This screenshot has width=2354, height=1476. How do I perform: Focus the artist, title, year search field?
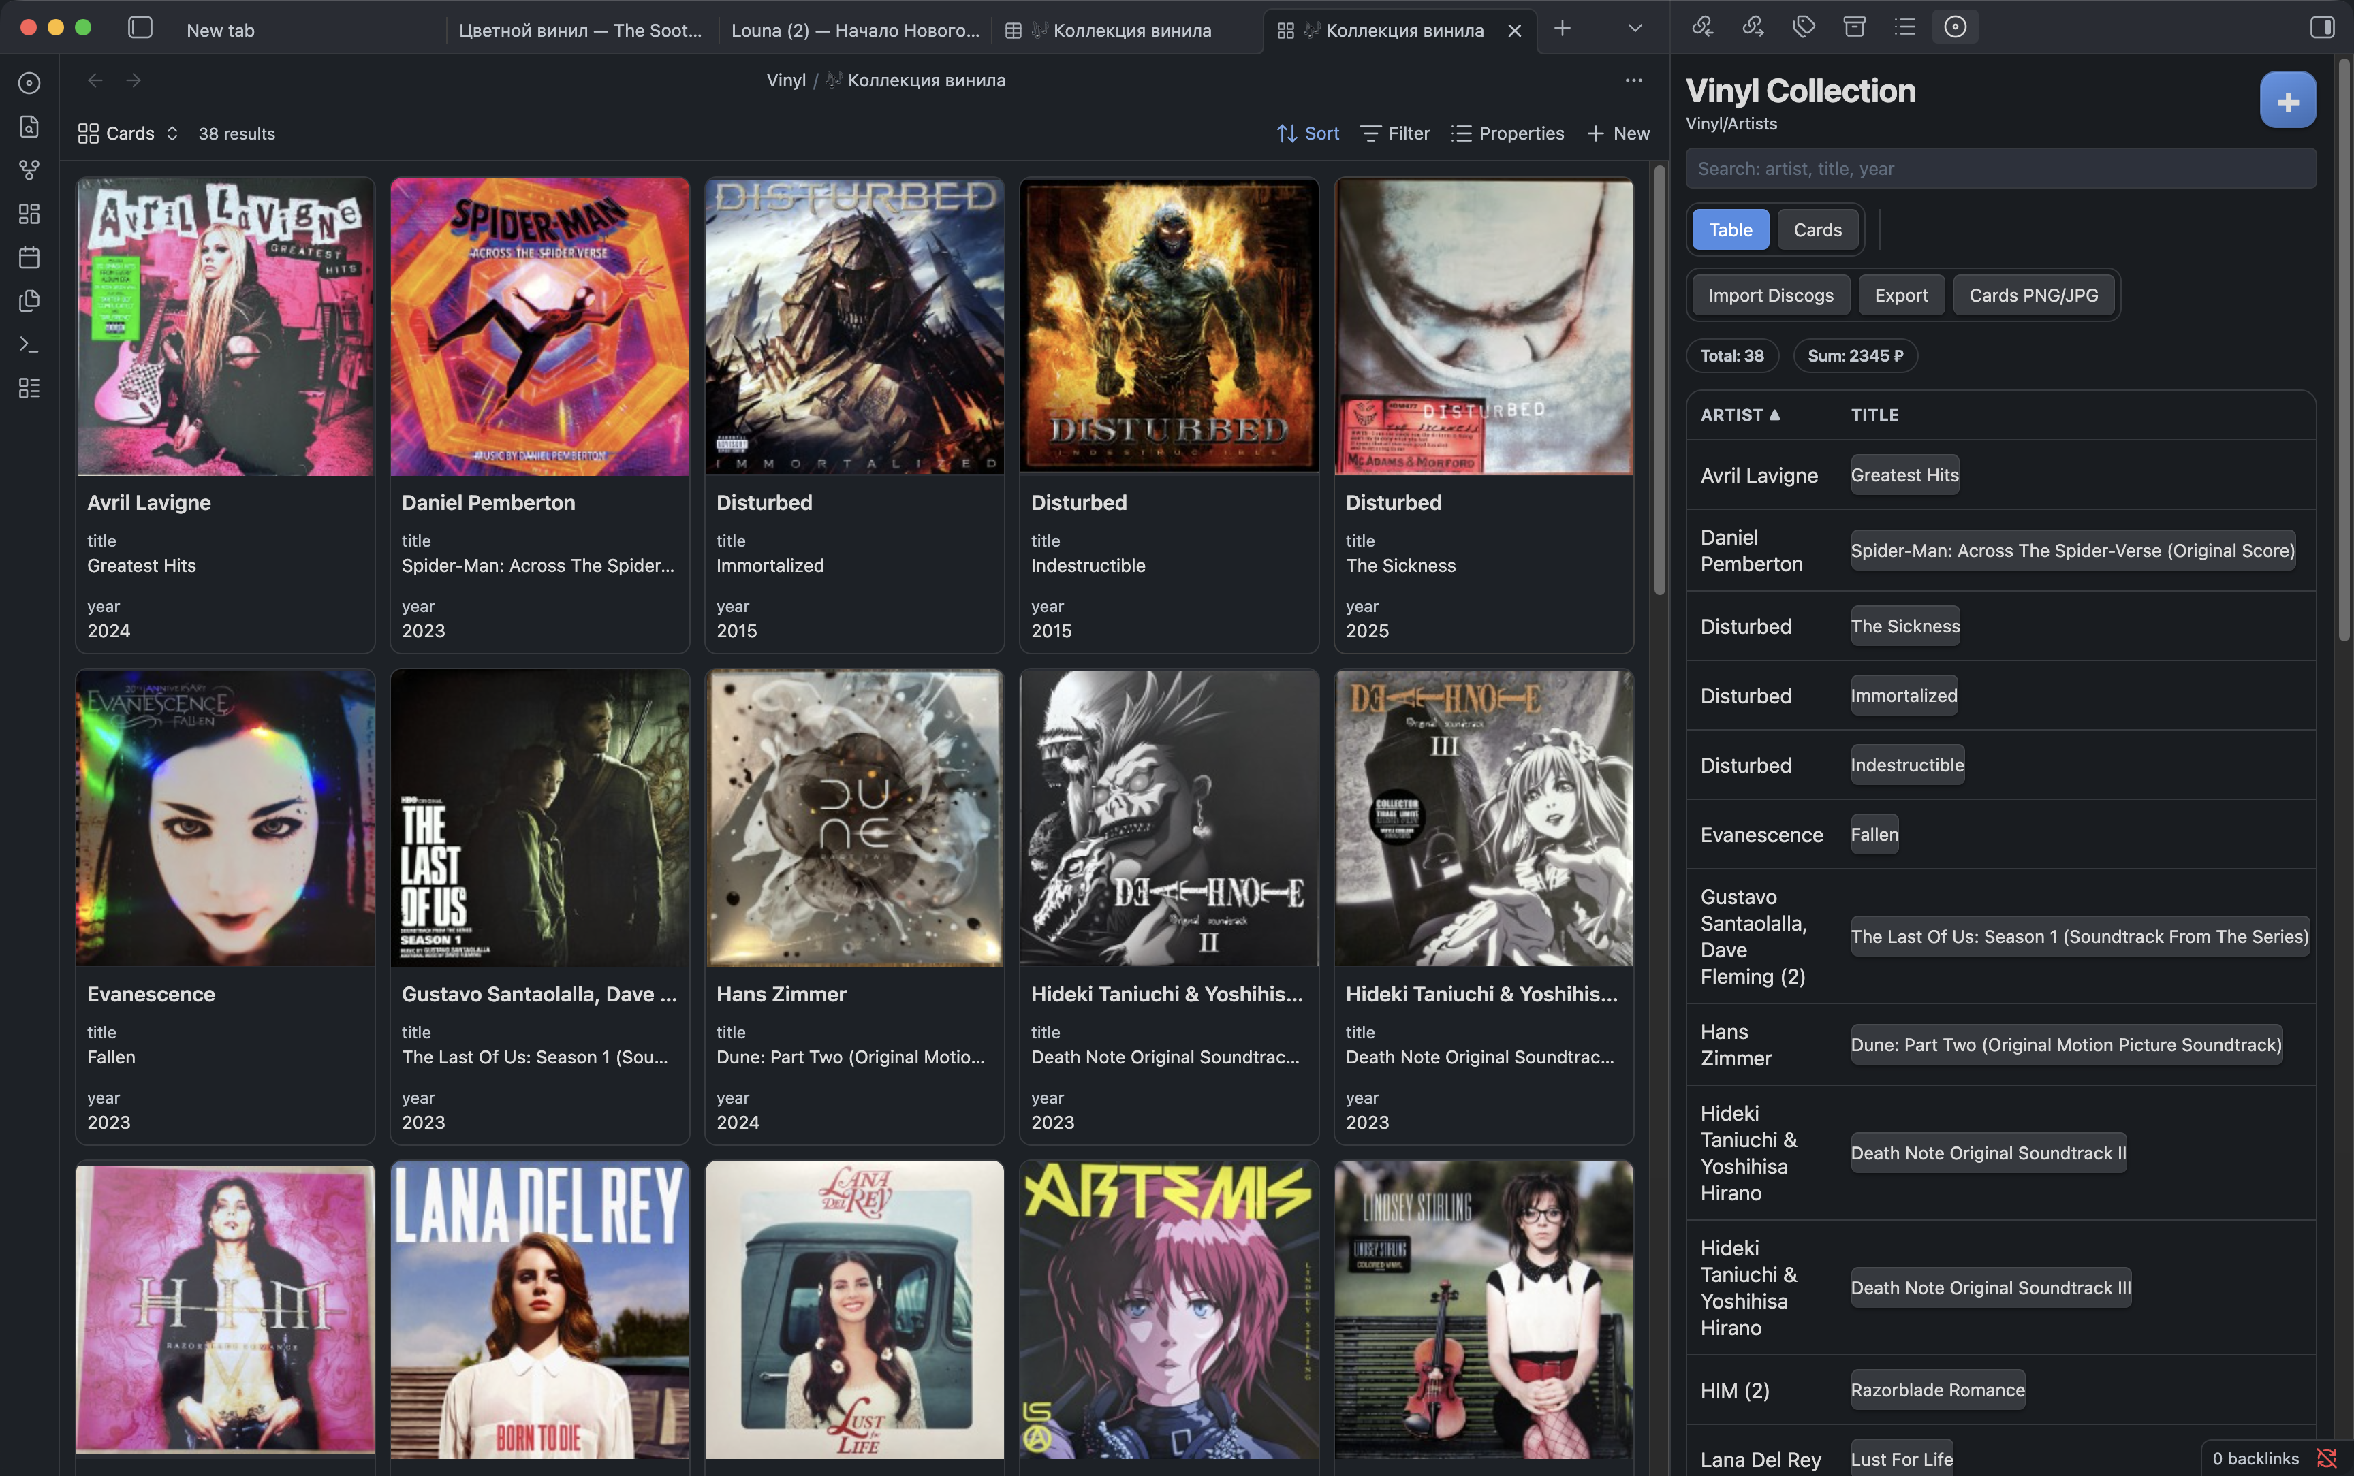click(2000, 169)
